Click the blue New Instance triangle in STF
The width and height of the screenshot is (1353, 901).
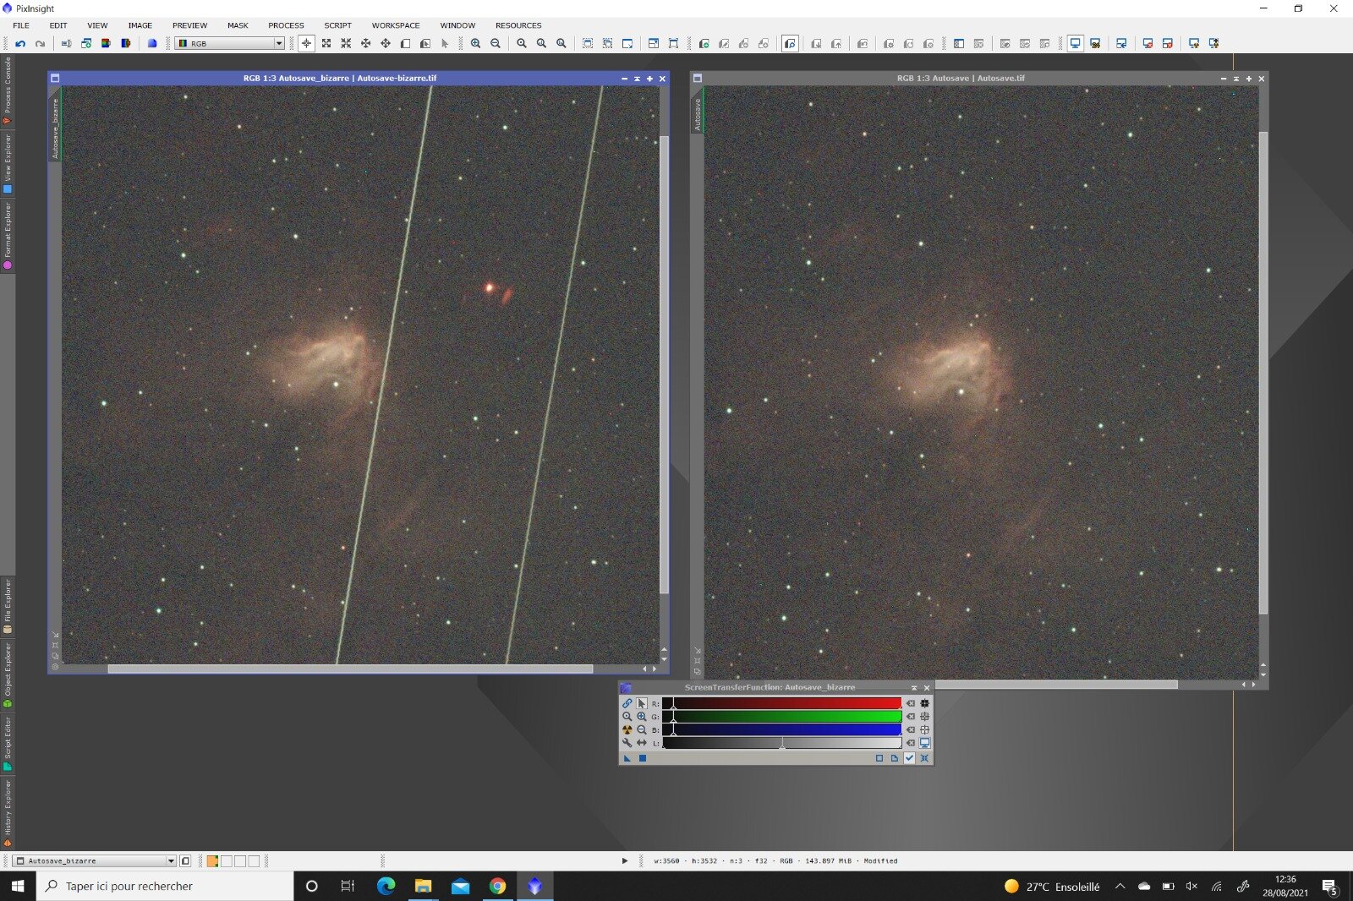pos(627,758)
